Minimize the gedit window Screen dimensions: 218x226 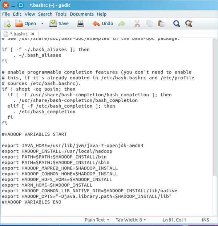(x=13, y=6)
